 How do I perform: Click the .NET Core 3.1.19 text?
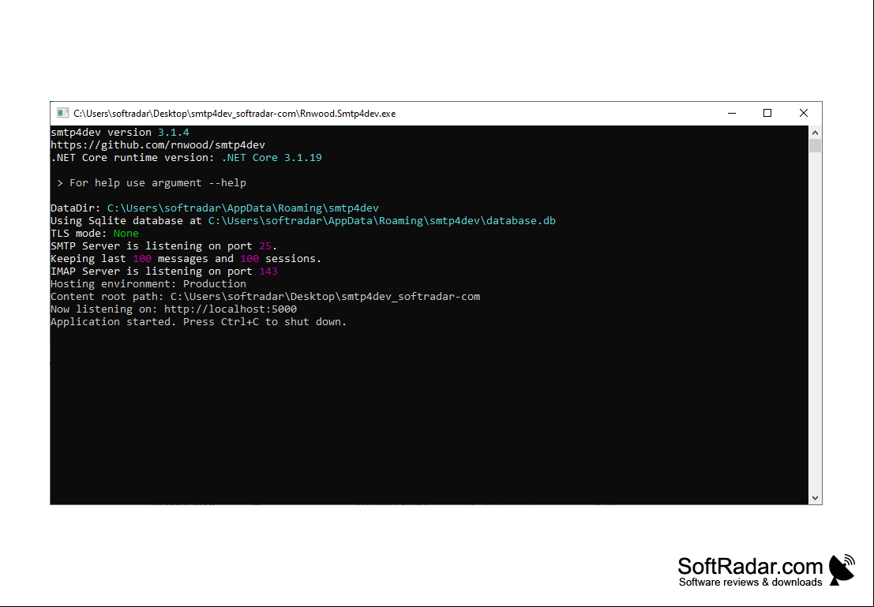coord(272,158)
